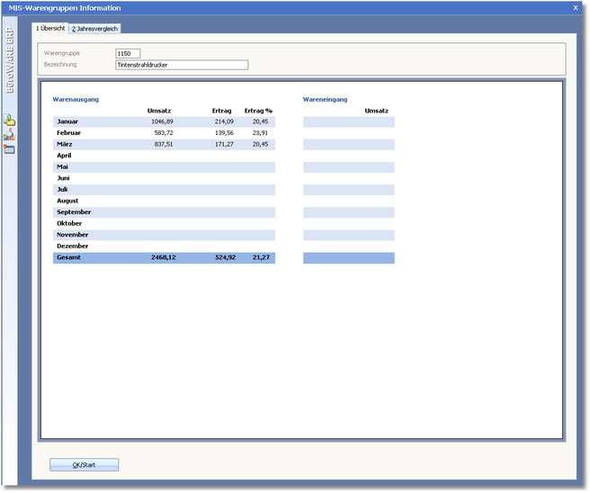Image resolution: width=590 pixels, height=493 pixels.
Task: Click the Bezeichnung text field
Action: (181, 65)
